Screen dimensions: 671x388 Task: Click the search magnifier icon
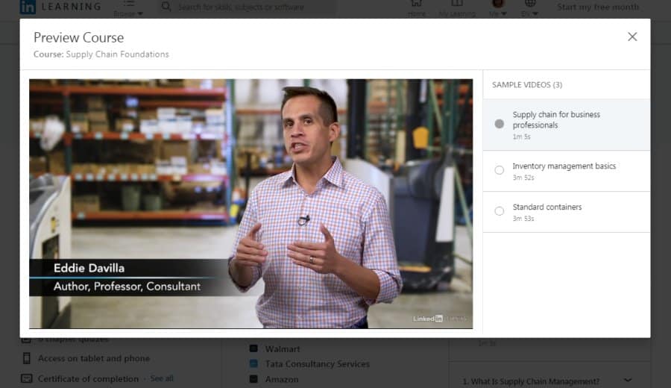(x=166, y=7)
